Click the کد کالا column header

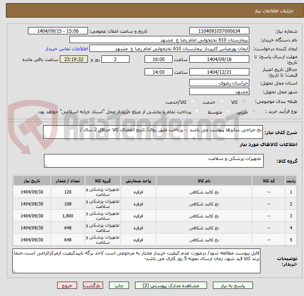point(268,181)
